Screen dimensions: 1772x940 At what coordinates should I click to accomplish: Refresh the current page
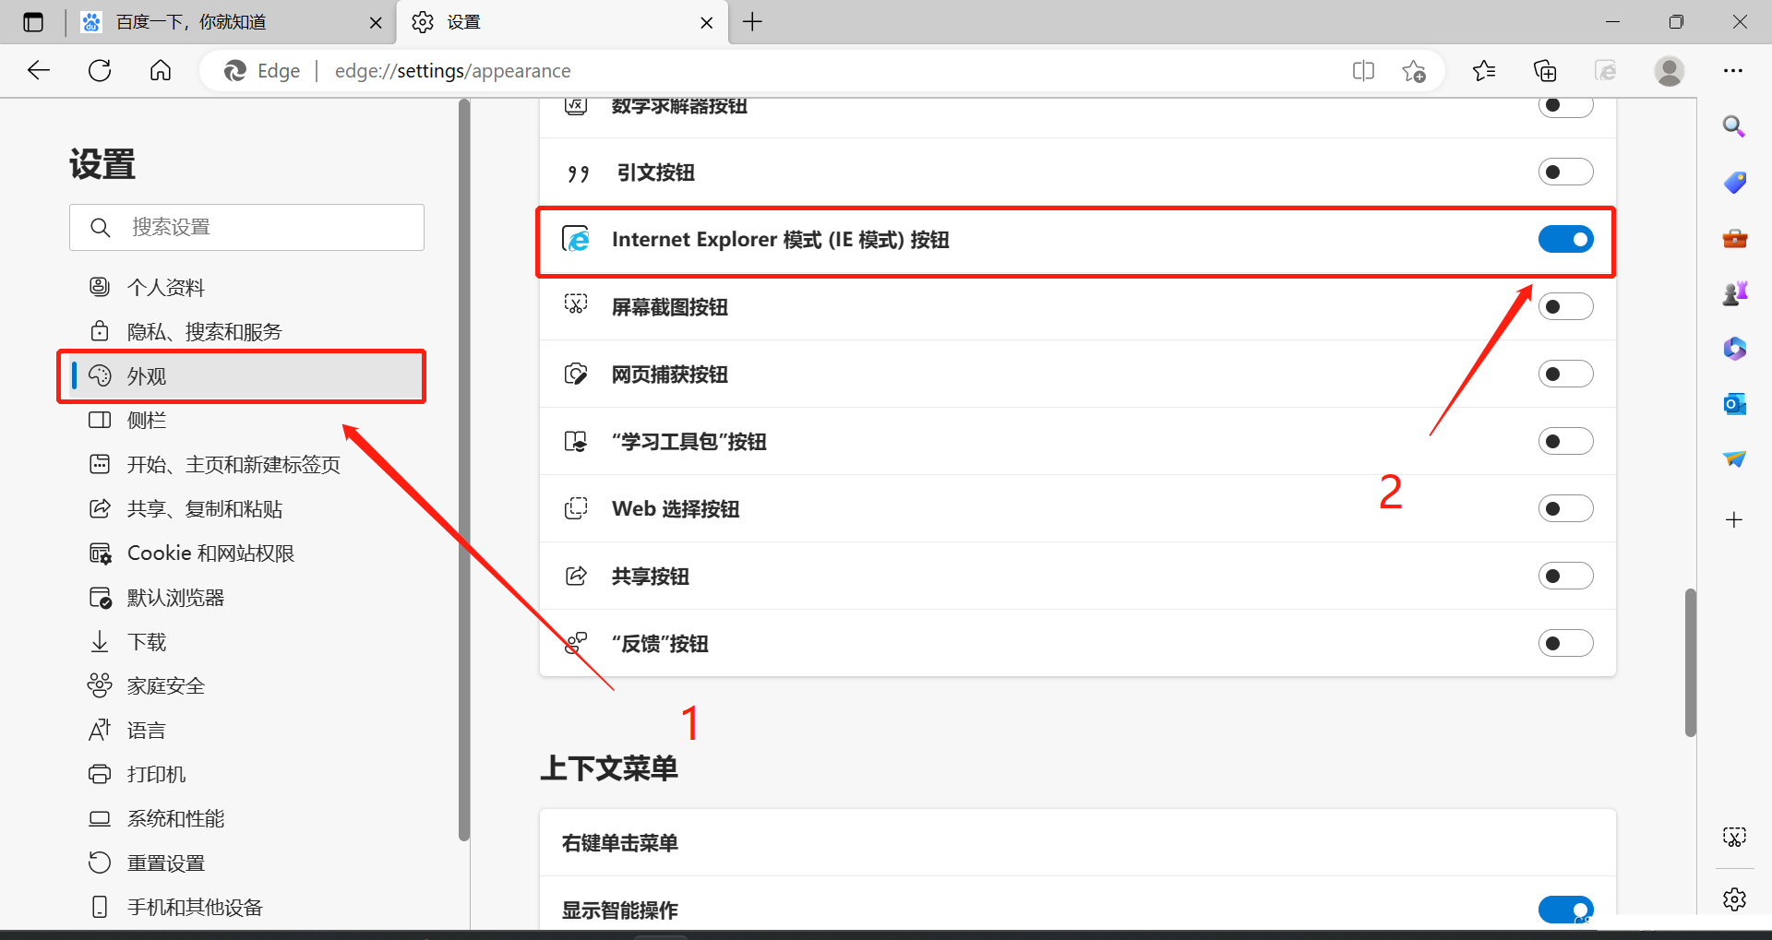pos(100,71)
